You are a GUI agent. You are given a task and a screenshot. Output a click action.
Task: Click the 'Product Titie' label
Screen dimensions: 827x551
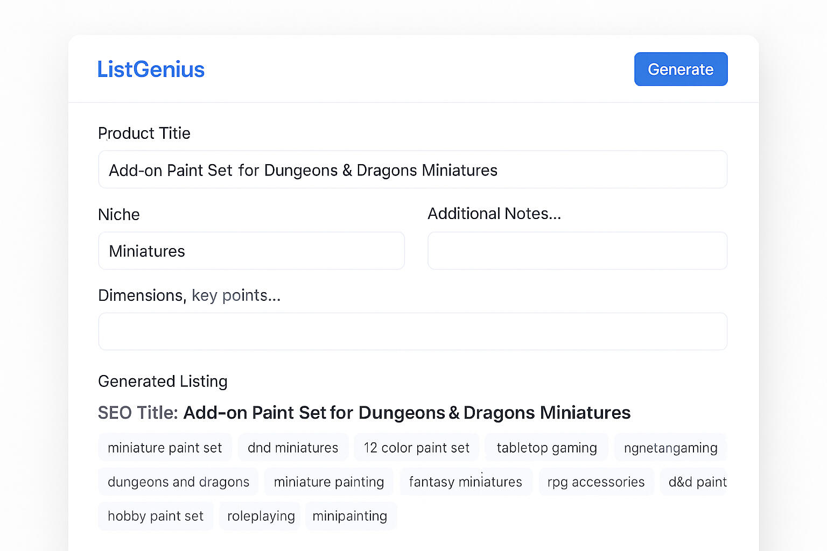(144, 133)
